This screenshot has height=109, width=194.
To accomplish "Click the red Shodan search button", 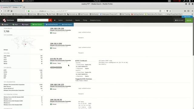I will click(x=50, y=20).
